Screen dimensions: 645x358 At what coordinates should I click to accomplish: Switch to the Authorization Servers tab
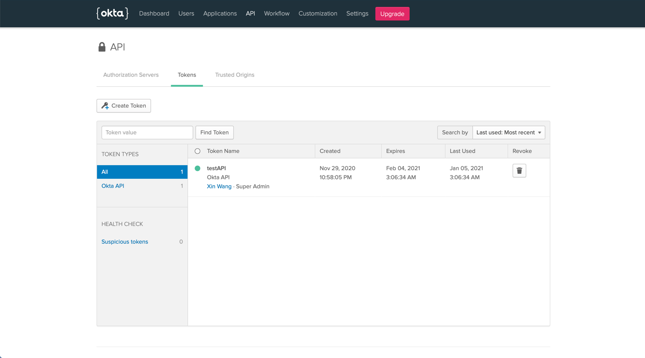(x=131, y=75)
